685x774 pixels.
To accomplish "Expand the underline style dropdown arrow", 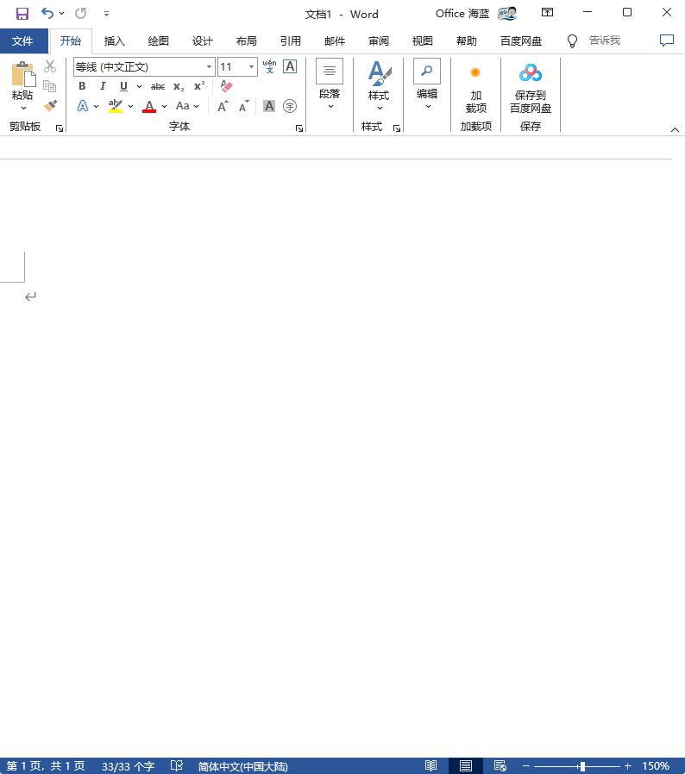I will (140, 87).
